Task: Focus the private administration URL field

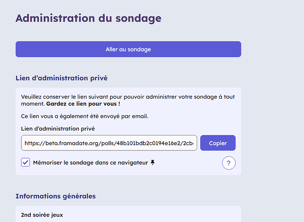Action: click(109, 143)
